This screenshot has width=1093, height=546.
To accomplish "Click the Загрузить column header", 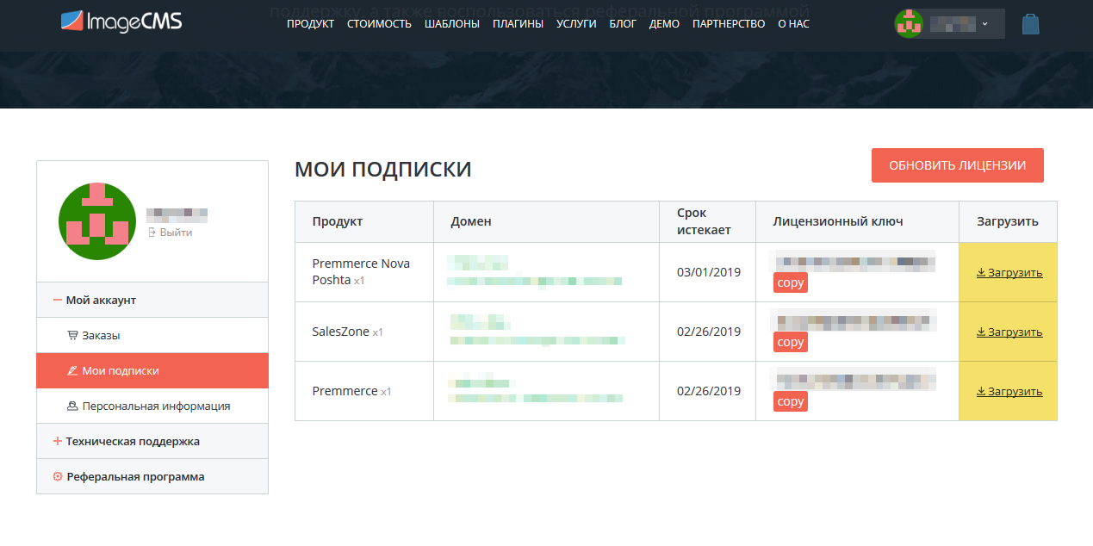I will click(x=1008, y=221).
